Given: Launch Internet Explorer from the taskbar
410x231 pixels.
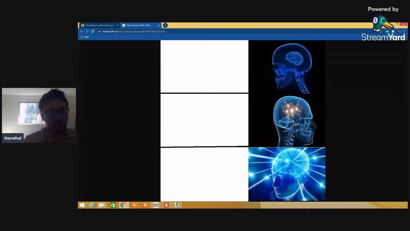Looking at the screenshot, I should pyautogui.click(x=92, y=205).
